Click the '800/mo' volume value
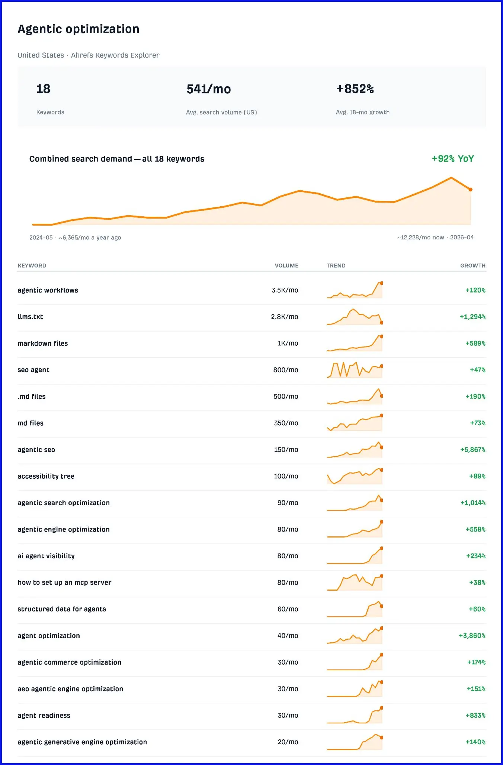Screen dimensions: 503x765 286,370
